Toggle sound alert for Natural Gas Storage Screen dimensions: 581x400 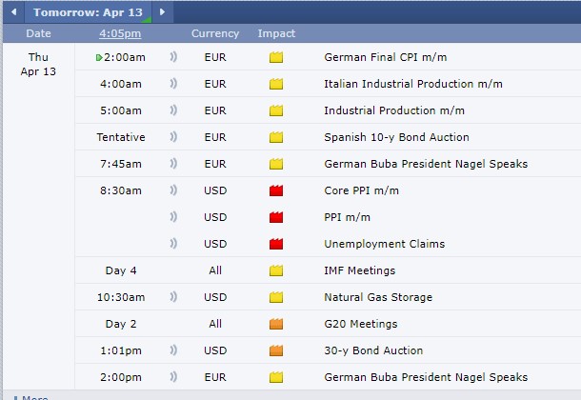click(x=173, y=297)
